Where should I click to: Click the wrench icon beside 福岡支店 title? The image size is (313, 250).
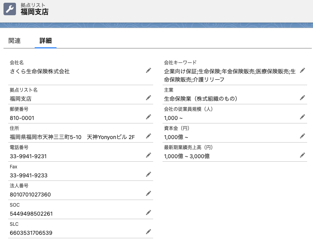point(10,9)
